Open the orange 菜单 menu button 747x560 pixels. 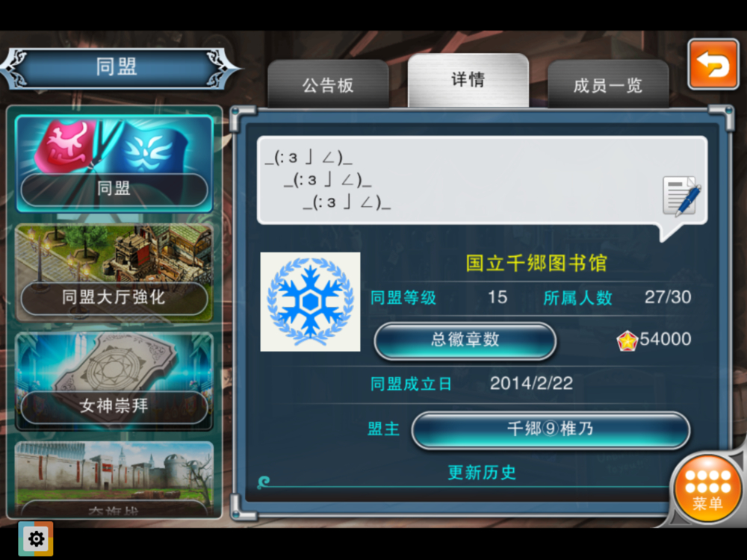coord(707,489)
